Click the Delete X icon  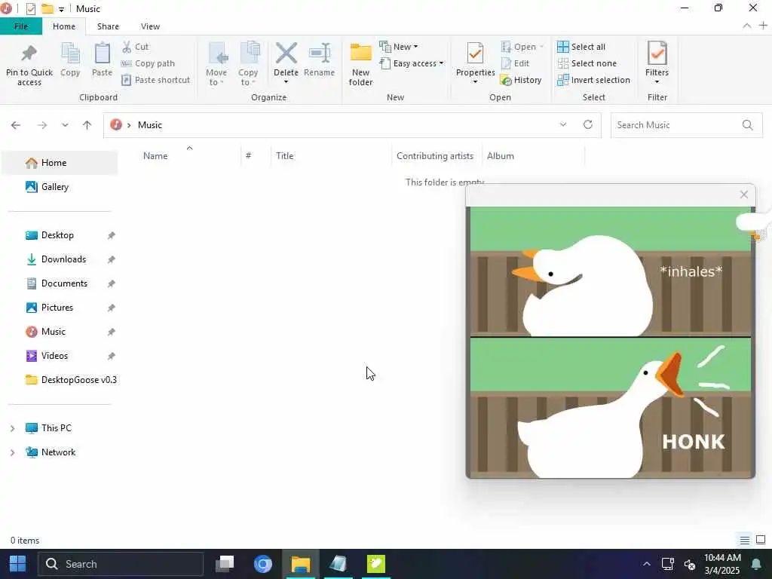(x=286, y=54)
